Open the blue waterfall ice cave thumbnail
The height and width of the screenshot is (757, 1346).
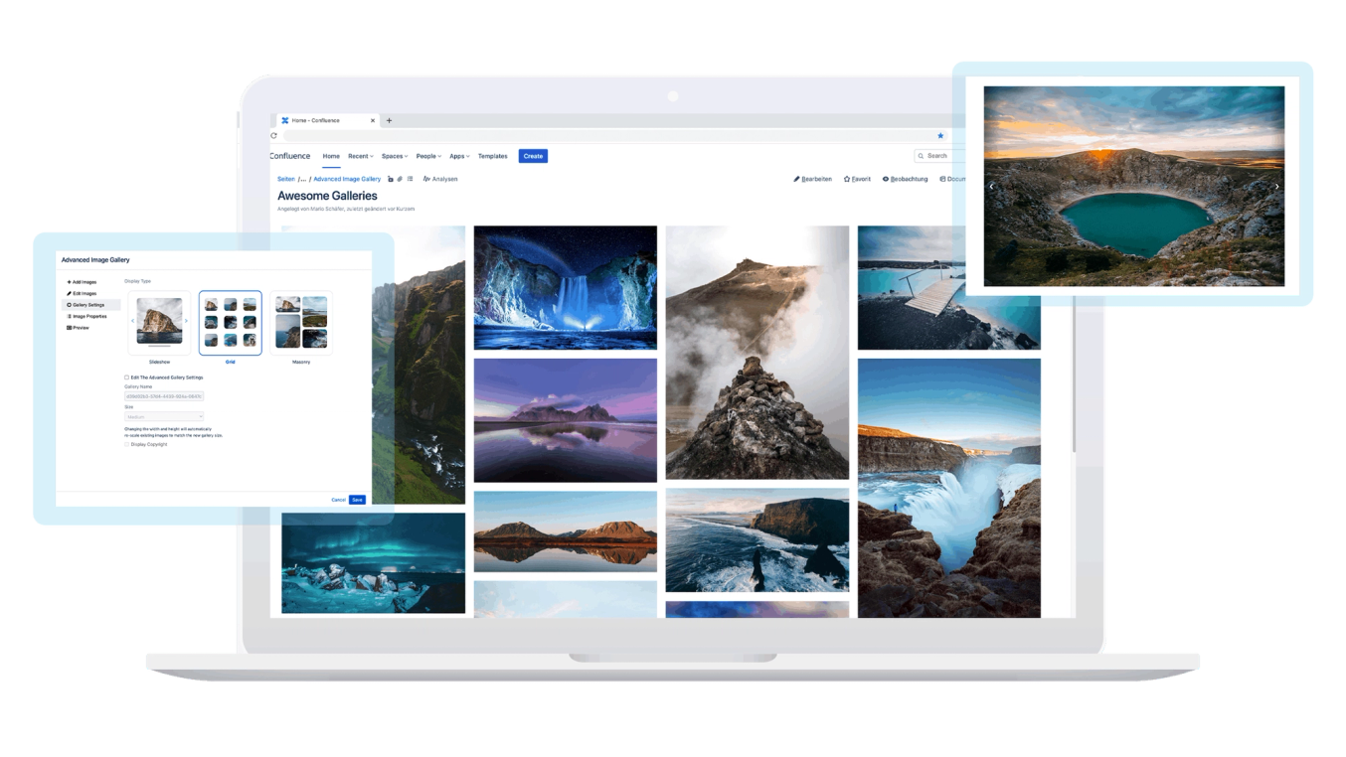565,288
